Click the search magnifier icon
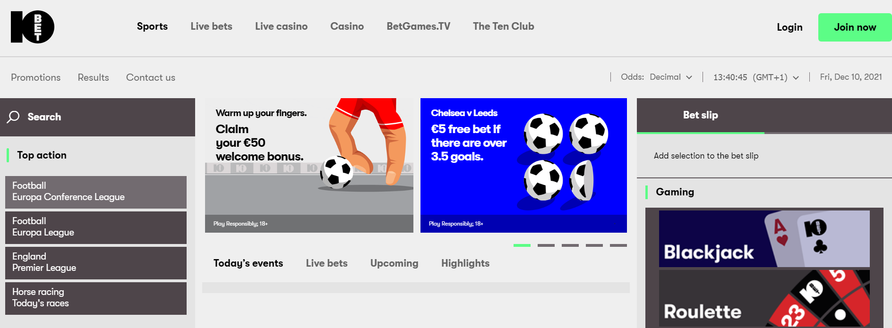Image resolution: width=892 pixels, height=328 pixels. click(13, 117)
